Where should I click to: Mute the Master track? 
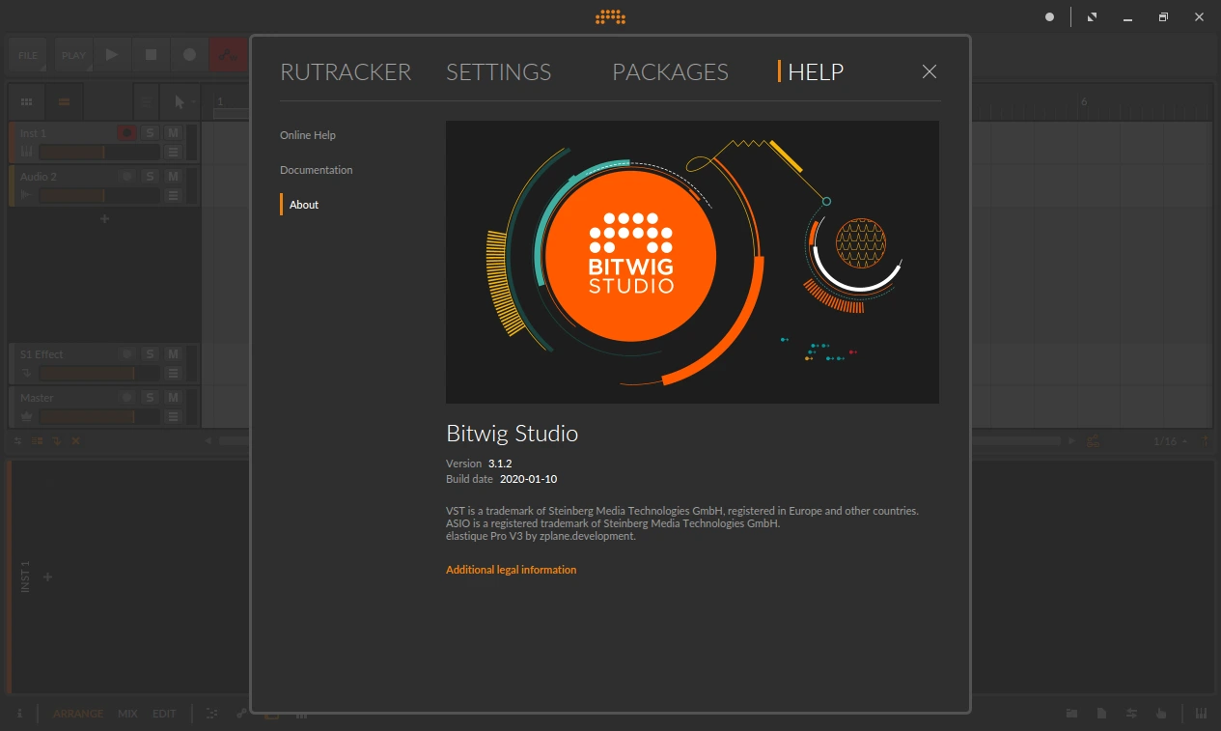pyautogui.click(x=173, y=397)
